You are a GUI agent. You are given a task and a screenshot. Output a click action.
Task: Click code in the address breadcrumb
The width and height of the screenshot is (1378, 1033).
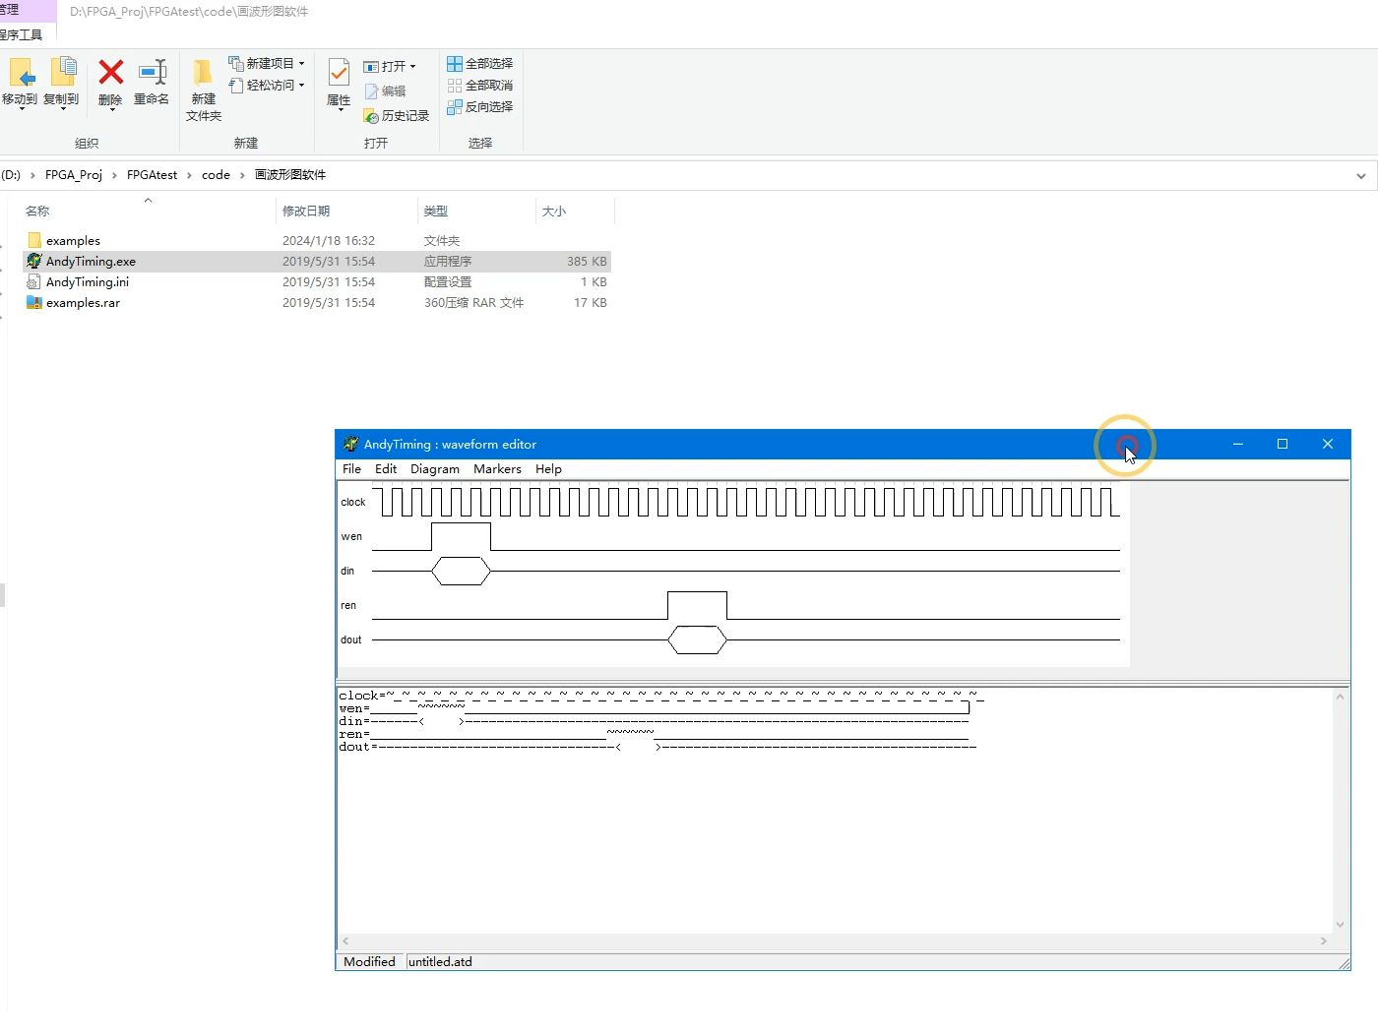click(x=216, y=175)
